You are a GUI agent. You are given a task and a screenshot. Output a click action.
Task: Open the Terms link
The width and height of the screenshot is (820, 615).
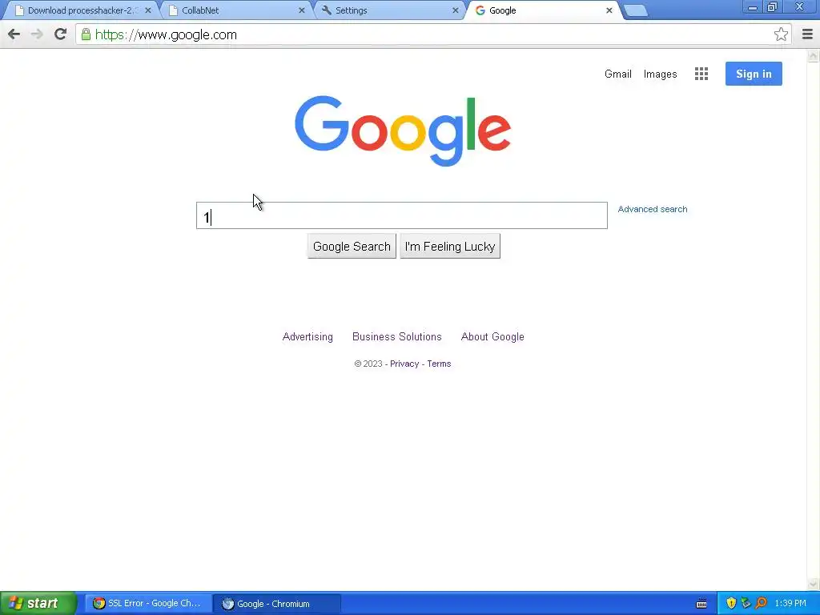[439, 364]
